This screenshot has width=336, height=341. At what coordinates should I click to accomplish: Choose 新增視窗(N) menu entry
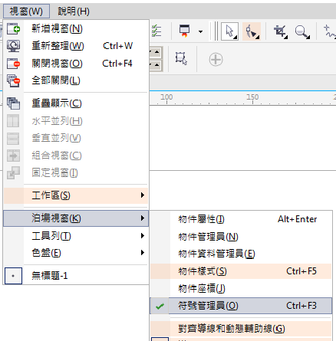(x=76, y=29)
